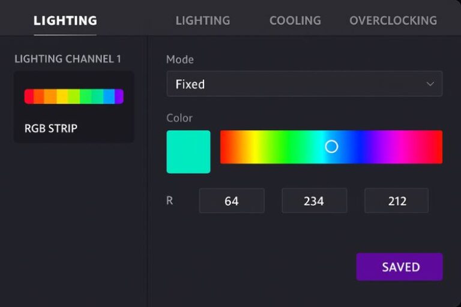Open the OVERCLOCKING tab
This screenshot has height=307, width=461.
click(393, 20)
